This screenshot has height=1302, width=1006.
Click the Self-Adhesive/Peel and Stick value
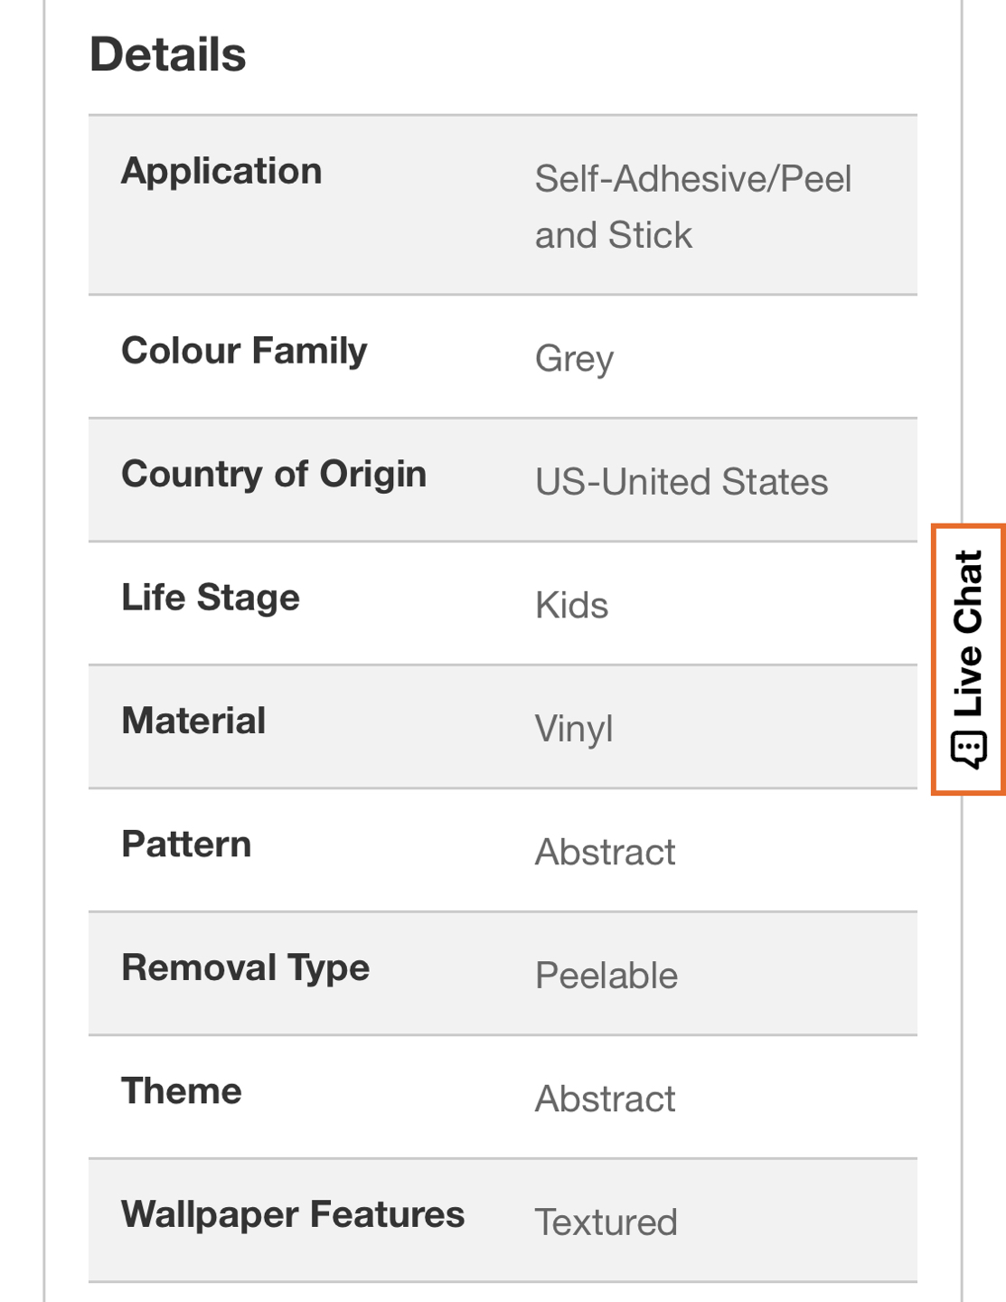point(692,206)
